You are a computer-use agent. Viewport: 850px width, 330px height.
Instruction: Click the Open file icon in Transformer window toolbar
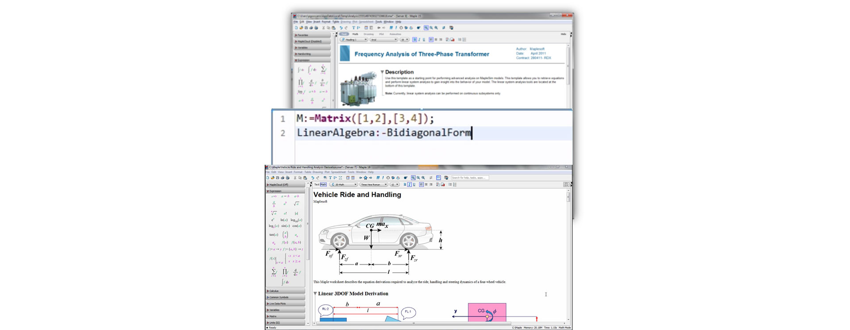pyautogui.click(x=301, y=28)
